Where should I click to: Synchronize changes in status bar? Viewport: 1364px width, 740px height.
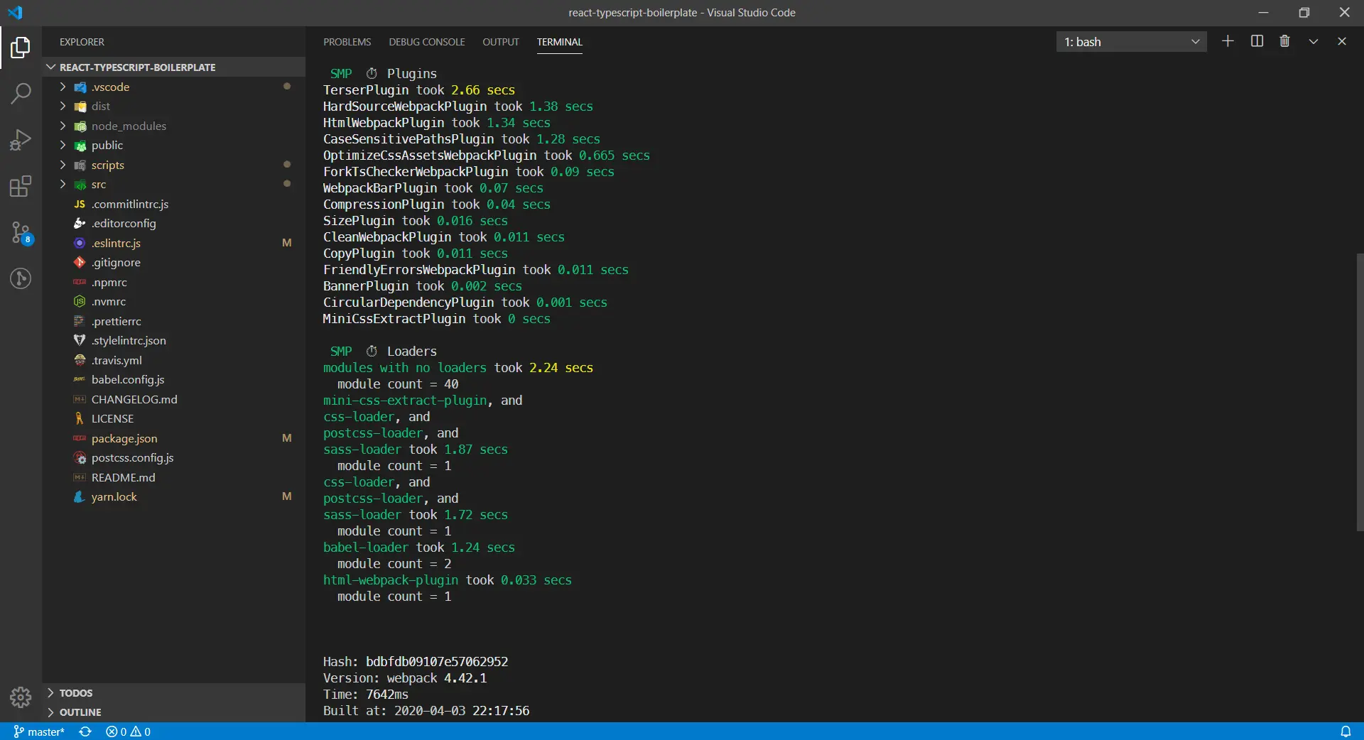pos(85,731)
